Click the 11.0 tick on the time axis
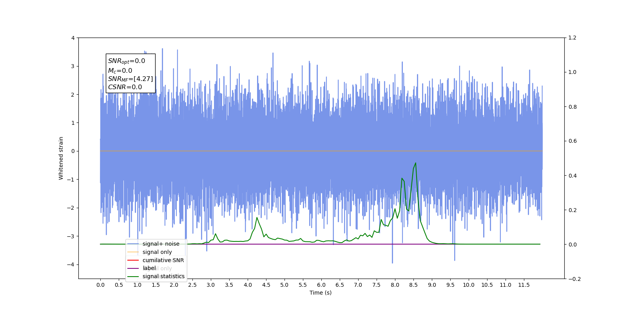627x313 pixels. tap(506, 285)
